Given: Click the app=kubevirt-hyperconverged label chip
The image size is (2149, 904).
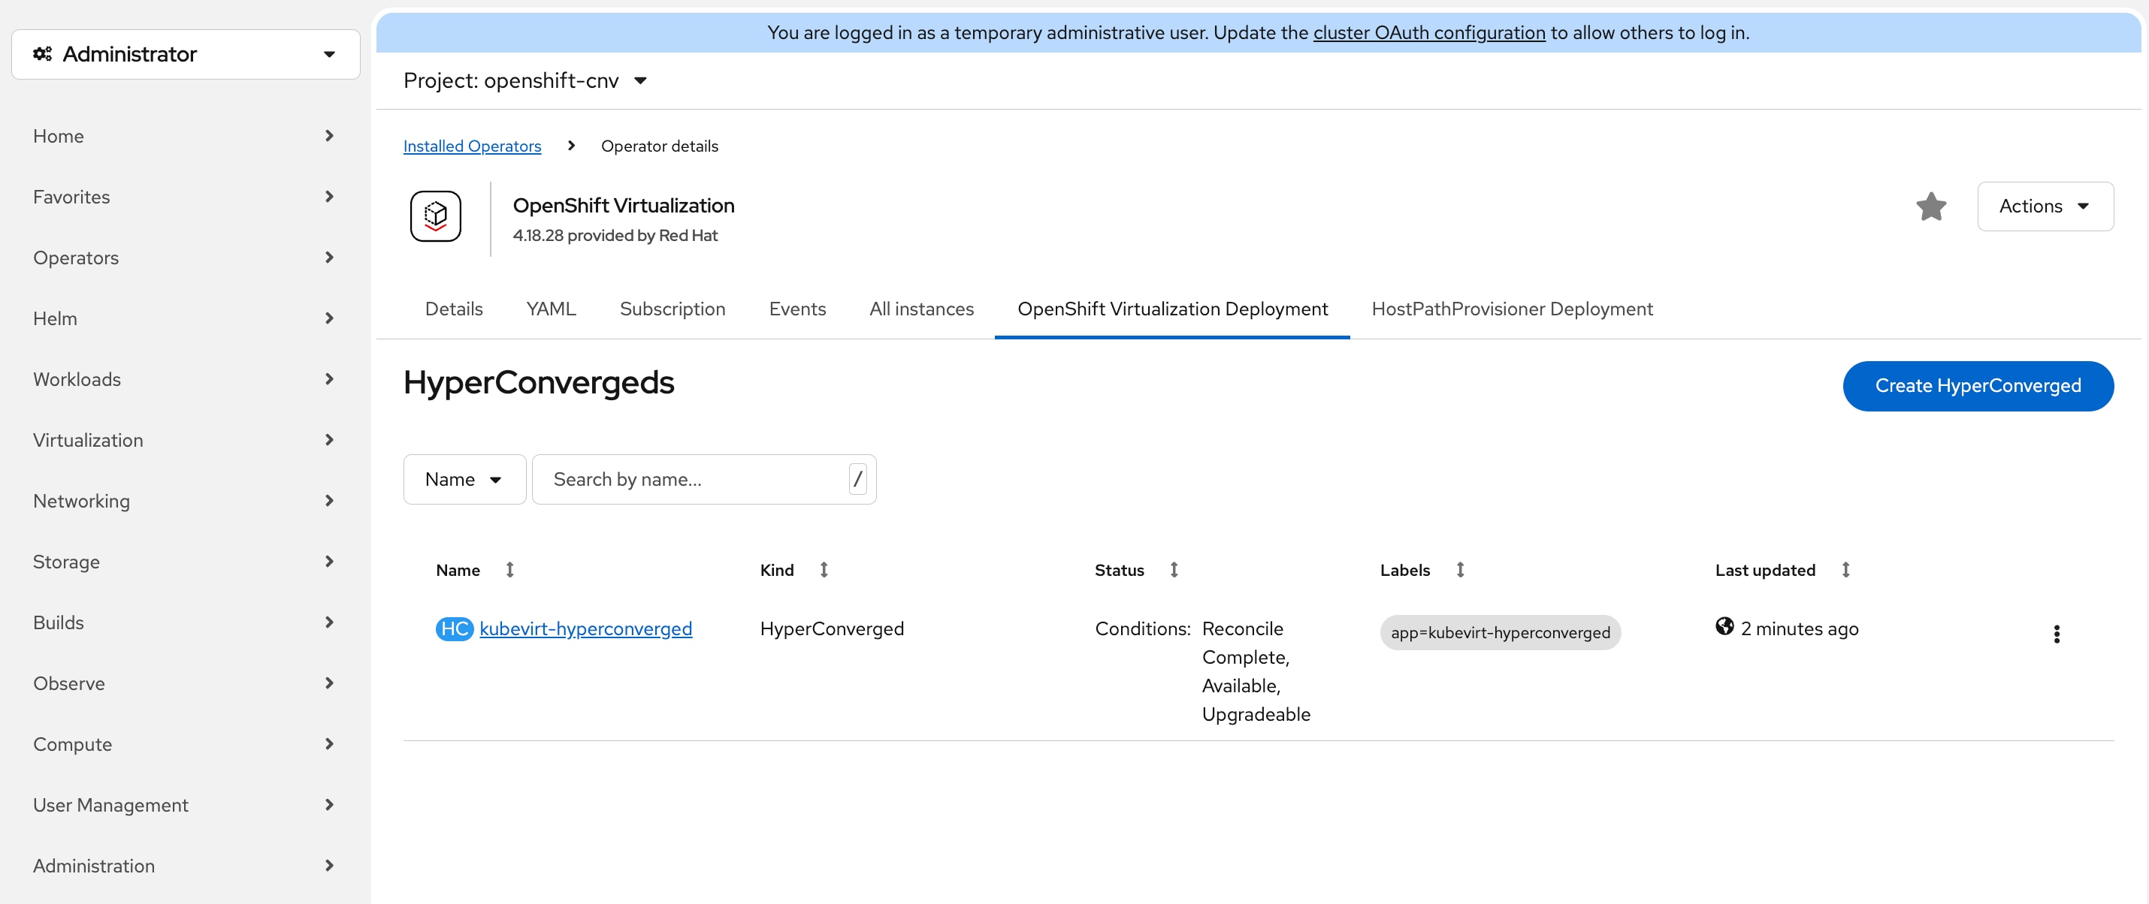Looking at the screenshot, I should coord(1500,633).
